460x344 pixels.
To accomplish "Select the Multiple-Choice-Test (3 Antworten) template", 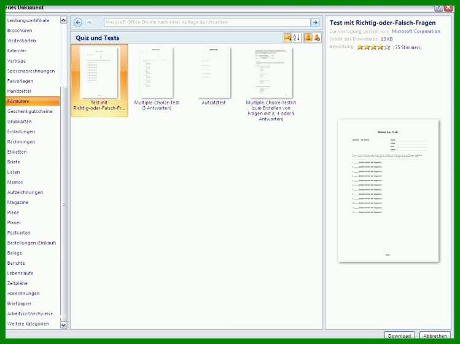I will (x=157, y=79).
